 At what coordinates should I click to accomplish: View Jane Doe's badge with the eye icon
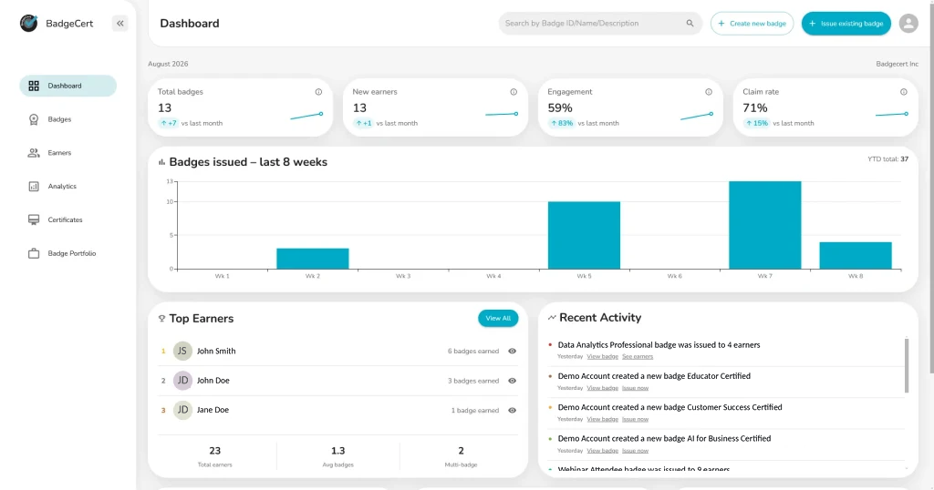(x=513, y=411)
